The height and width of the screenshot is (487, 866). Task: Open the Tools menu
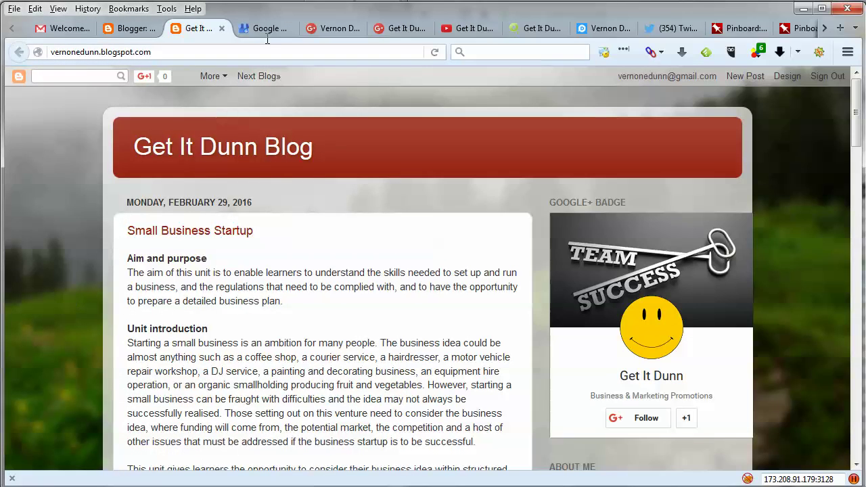coord(166,9)
